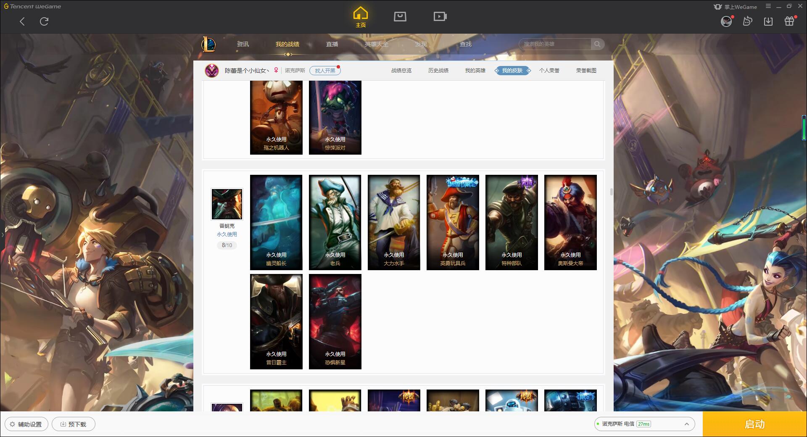Viewport: 807px width, 437px height.
Task: Click the search magnifier button
Action: (597, 44)
